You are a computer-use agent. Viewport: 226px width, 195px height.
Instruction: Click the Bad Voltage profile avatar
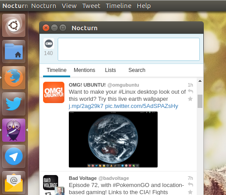point(51,183)
